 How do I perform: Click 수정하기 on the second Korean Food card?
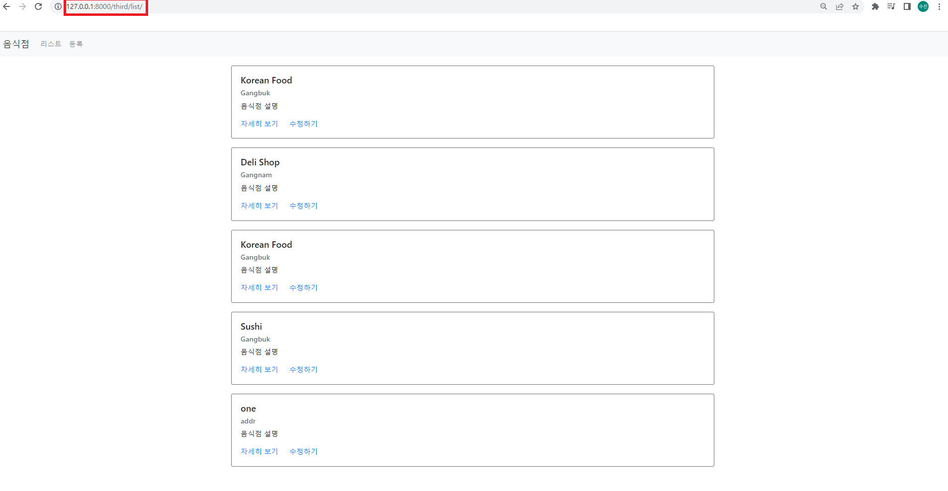(303, 287)
